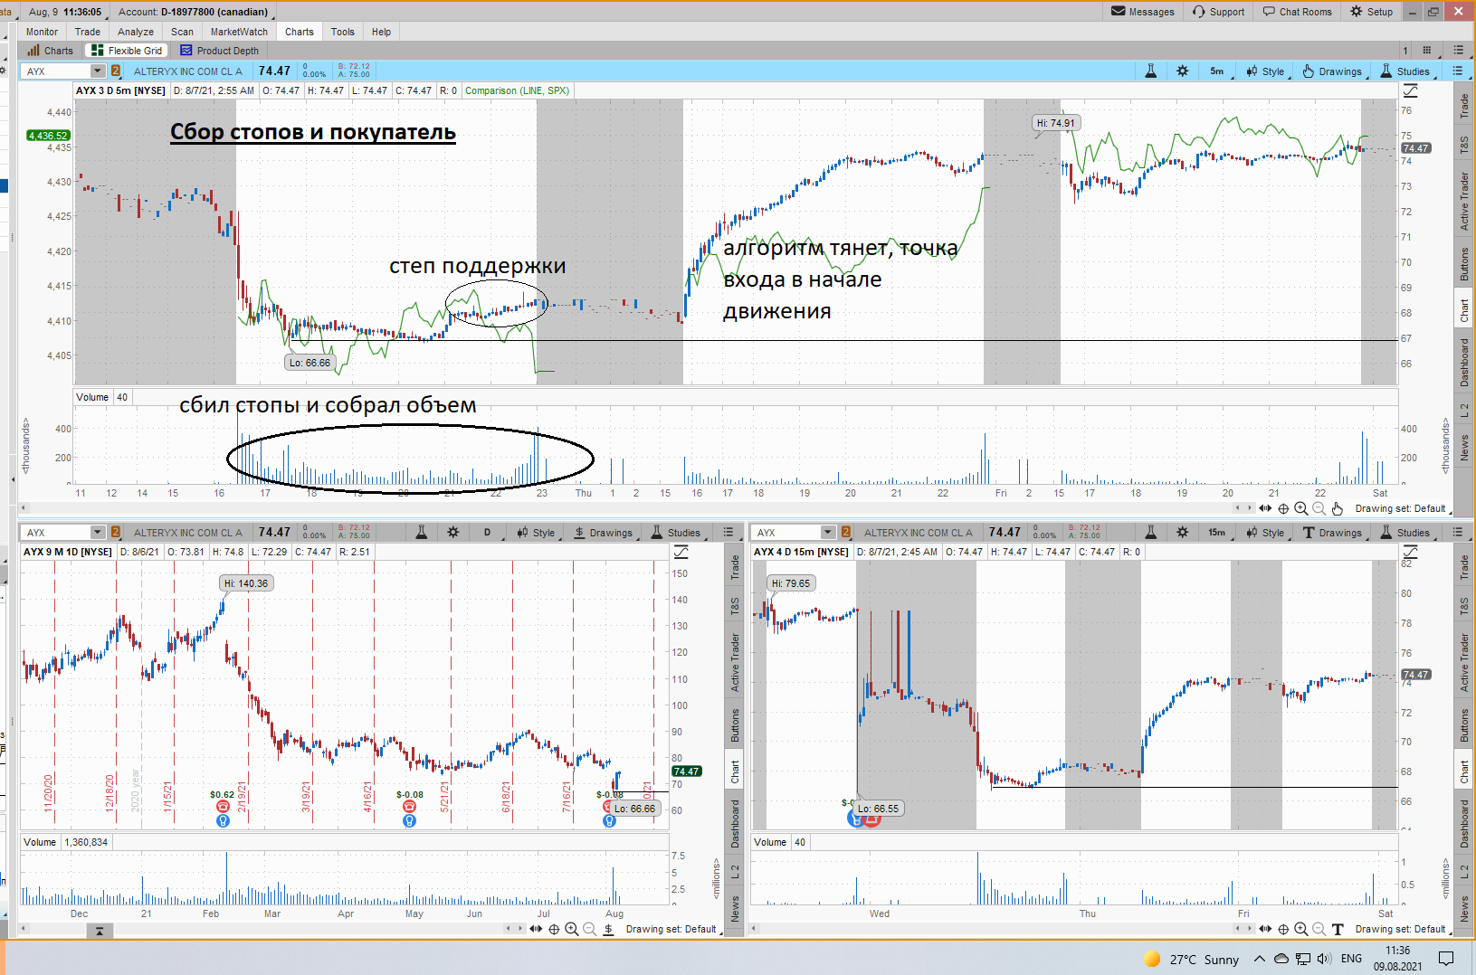The image size is (1476, 975).
Task: Expand the AYX symbol dropdown in the top chart
Action: pyautogui.click(x=97, y=71)
